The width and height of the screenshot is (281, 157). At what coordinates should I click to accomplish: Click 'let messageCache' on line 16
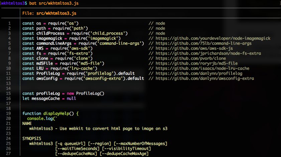pyautogui.click(x=41, y=99)
